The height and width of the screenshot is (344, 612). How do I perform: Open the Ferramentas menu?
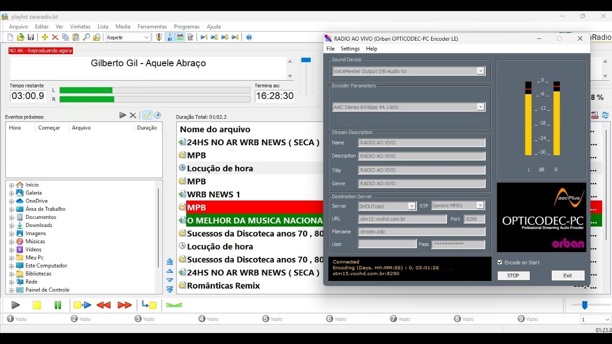pyautogui.click(x=152, y=27)
